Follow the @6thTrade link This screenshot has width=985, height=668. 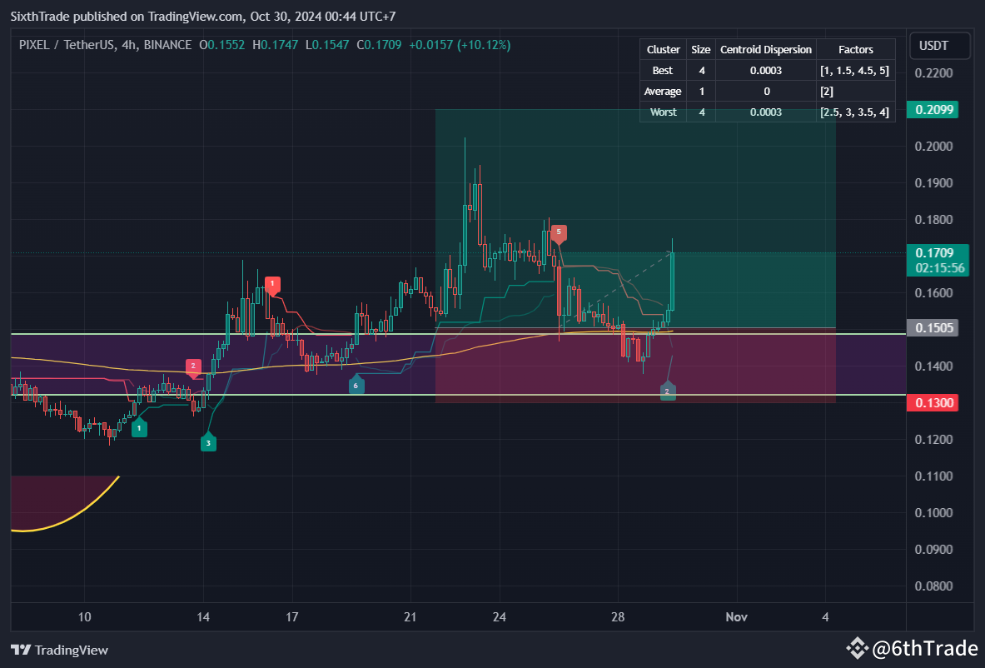pyautogui.click(x=927, y=648)
